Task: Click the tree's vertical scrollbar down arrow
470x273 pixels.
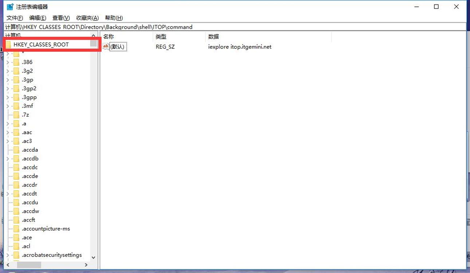Action: 93,257
